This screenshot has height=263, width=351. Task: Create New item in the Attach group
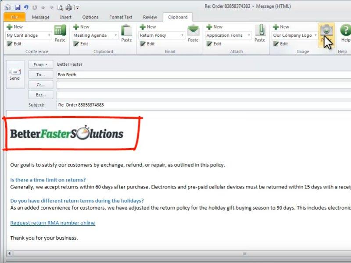[215, 27]
